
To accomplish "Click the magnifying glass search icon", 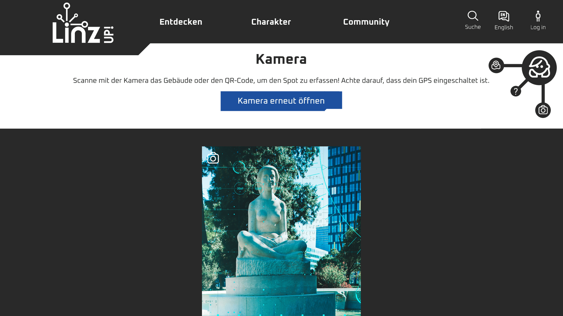I will (473, 16).
